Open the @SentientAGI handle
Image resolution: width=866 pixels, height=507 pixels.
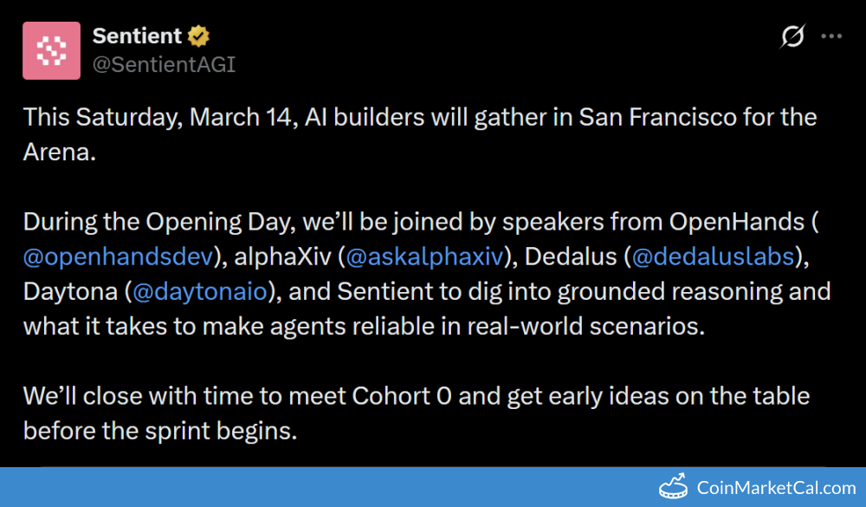pos(164,65)
